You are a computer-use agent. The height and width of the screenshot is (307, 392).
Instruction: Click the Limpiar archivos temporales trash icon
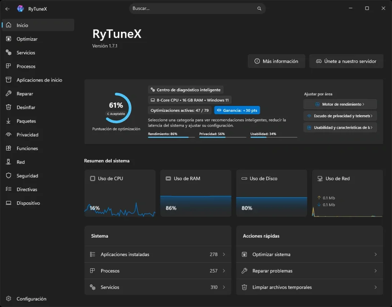pos(244,287)
